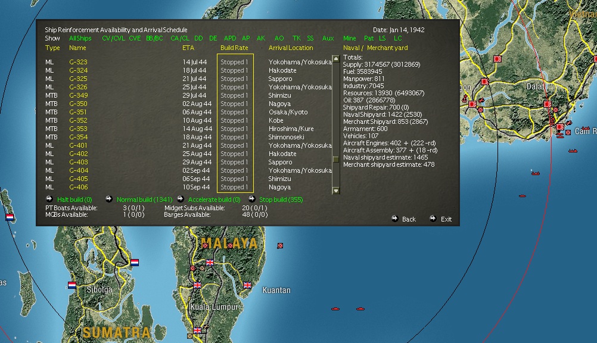
Task: Click the arrow icon beside Stop build
Action: (x=251, y=199)
